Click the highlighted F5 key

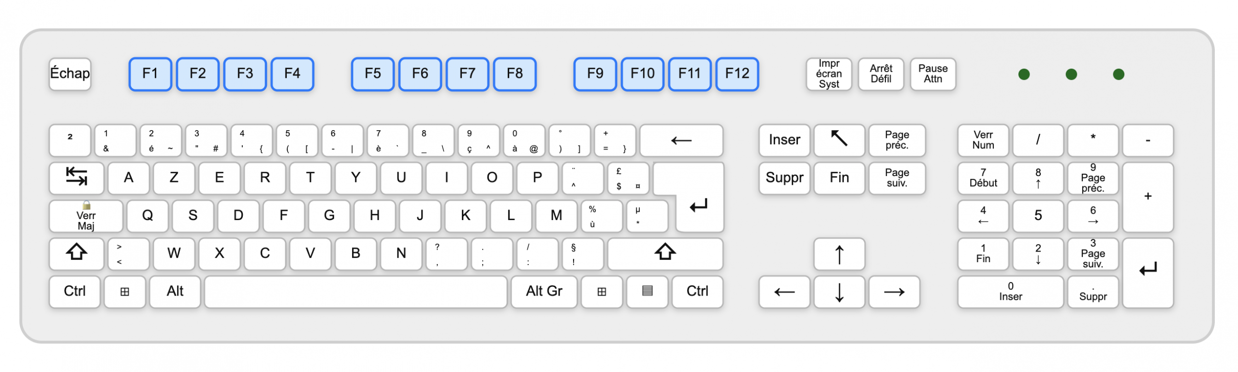point(373,74)
